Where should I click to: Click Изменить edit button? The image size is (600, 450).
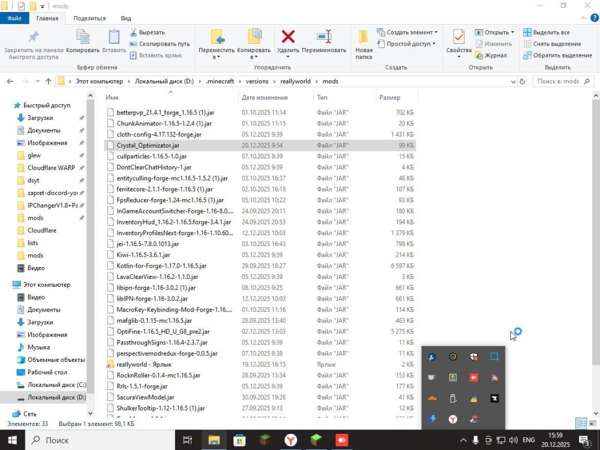tap(494, 44)
